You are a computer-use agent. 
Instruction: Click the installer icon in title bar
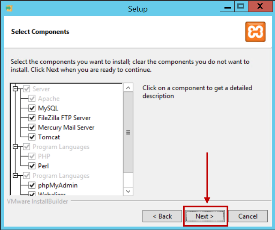pos(9,8)
